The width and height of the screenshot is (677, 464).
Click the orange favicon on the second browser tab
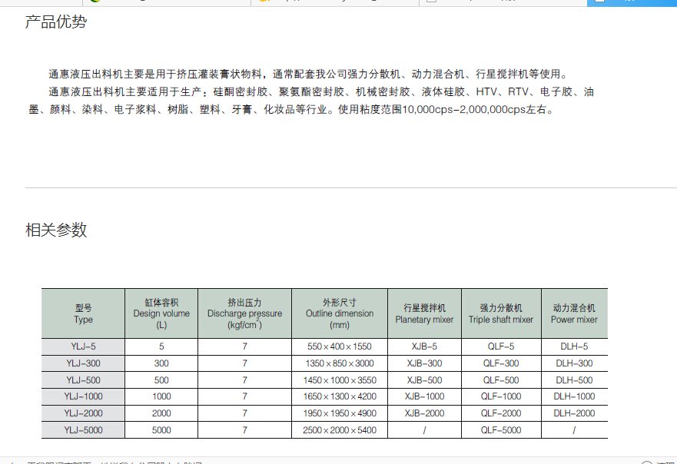[x=264, y=2]
